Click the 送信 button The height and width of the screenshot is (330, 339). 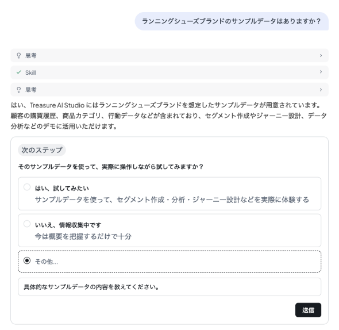point(308,310)
